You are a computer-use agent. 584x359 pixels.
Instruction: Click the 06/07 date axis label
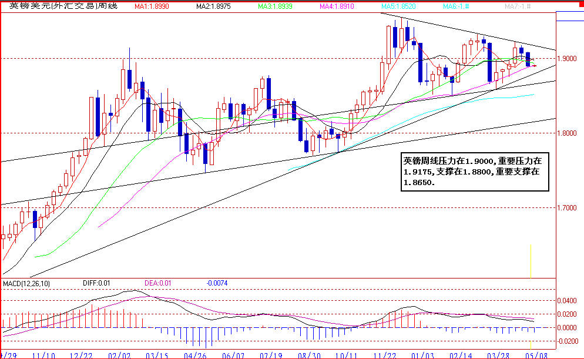tap(233, 355)
